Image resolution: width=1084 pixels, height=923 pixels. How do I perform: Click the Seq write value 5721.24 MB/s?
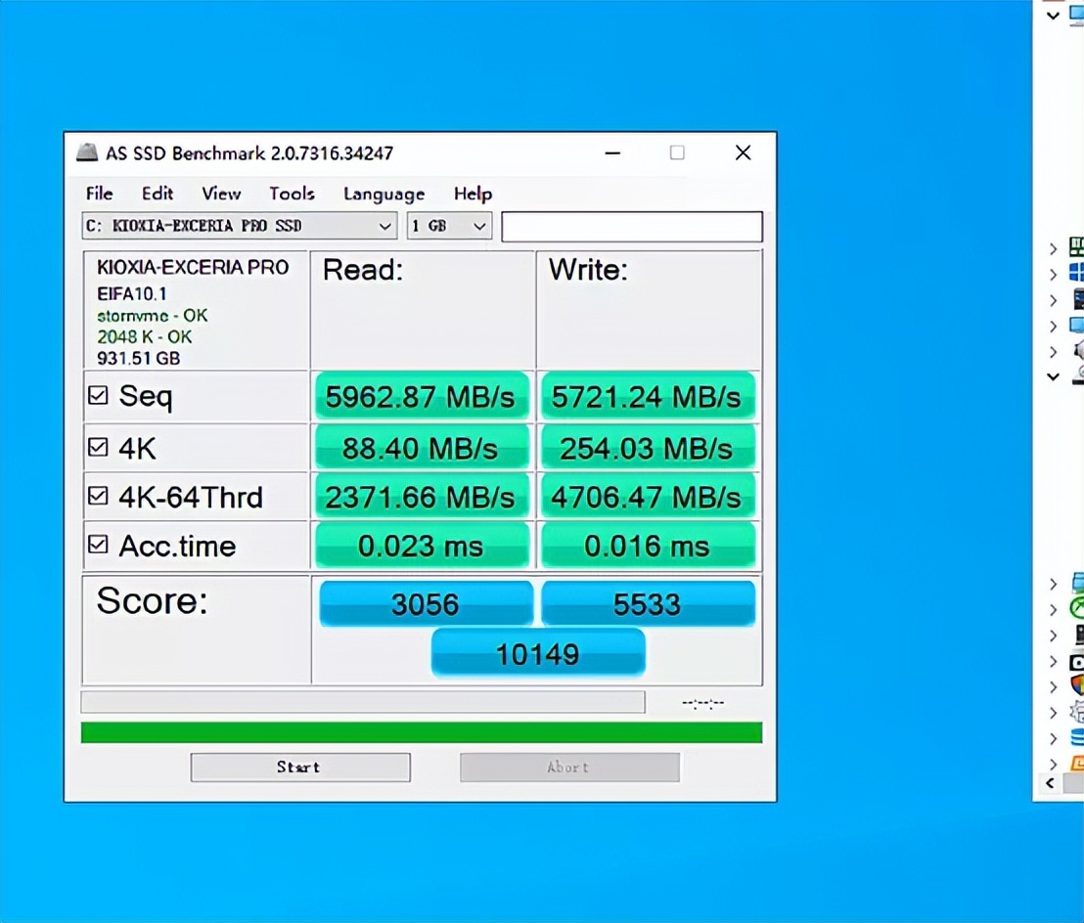pyautogui.click(x=647, y=397)
